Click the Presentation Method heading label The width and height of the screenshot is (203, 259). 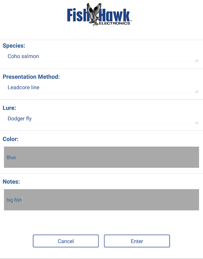coord(31,77)
